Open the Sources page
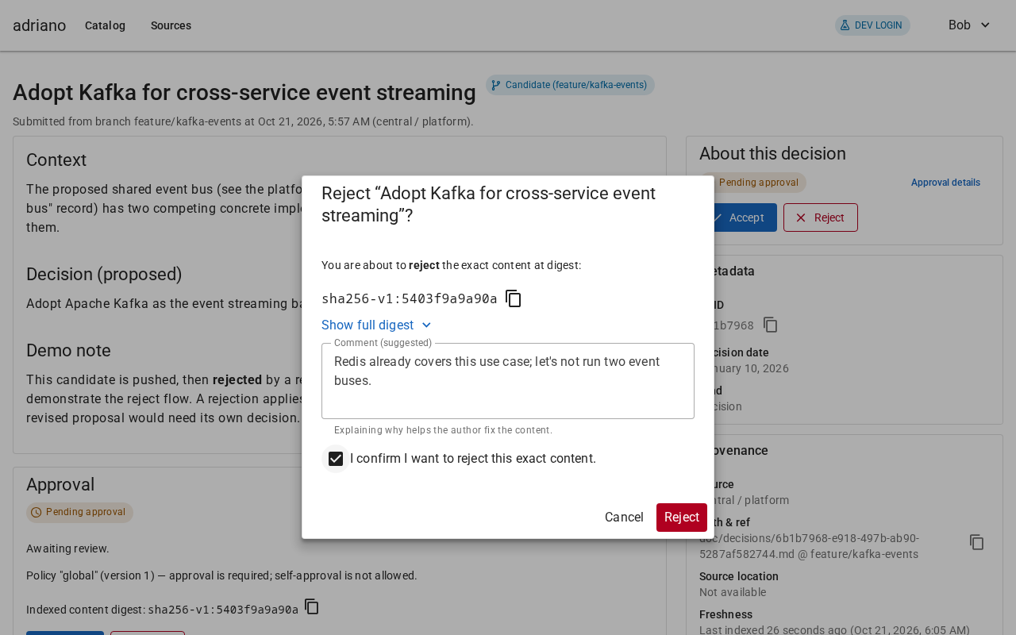 tap(171, 25)
